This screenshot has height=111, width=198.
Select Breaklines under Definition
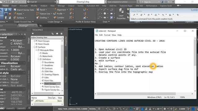49,65
